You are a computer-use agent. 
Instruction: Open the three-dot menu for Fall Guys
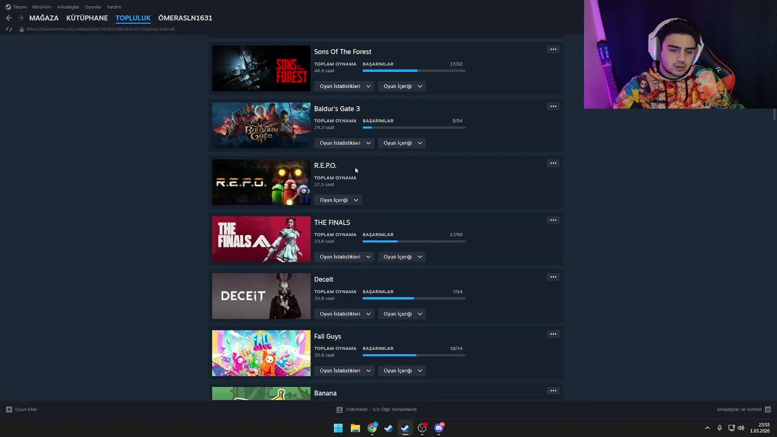point(553,334)
